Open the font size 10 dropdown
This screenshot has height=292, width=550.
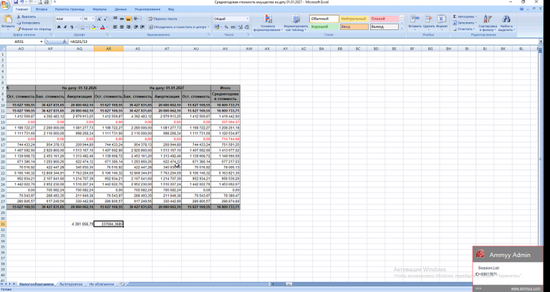(93, 19)
